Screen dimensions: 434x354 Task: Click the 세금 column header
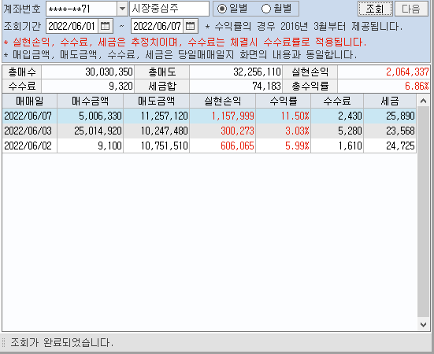click(x=390, y=101)
